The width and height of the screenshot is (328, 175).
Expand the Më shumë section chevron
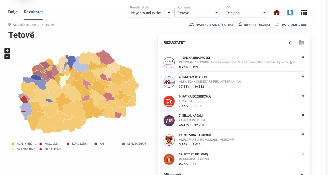coord(302,174)
